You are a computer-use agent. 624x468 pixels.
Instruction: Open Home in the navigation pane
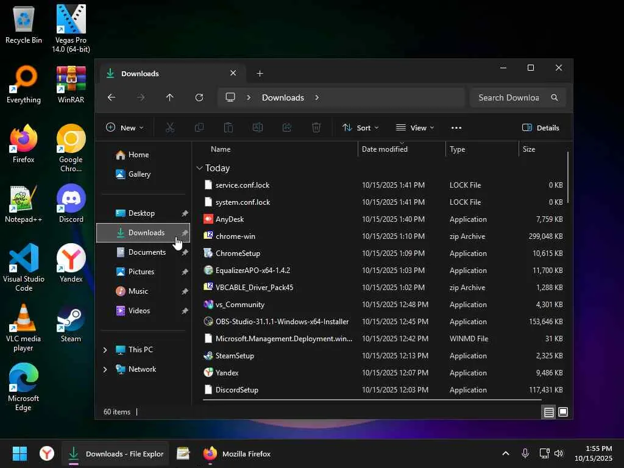(143, 155)
